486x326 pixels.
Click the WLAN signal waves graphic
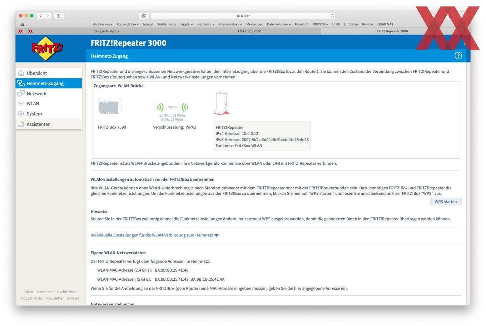pyautogui.click(x=172, y=107)
